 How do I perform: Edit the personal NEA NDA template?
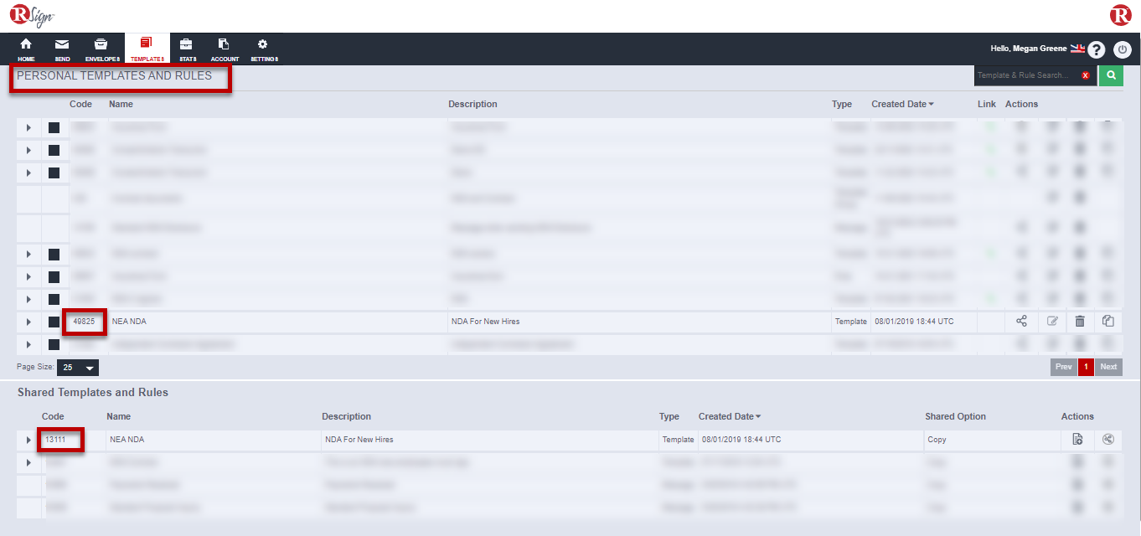1051,321
